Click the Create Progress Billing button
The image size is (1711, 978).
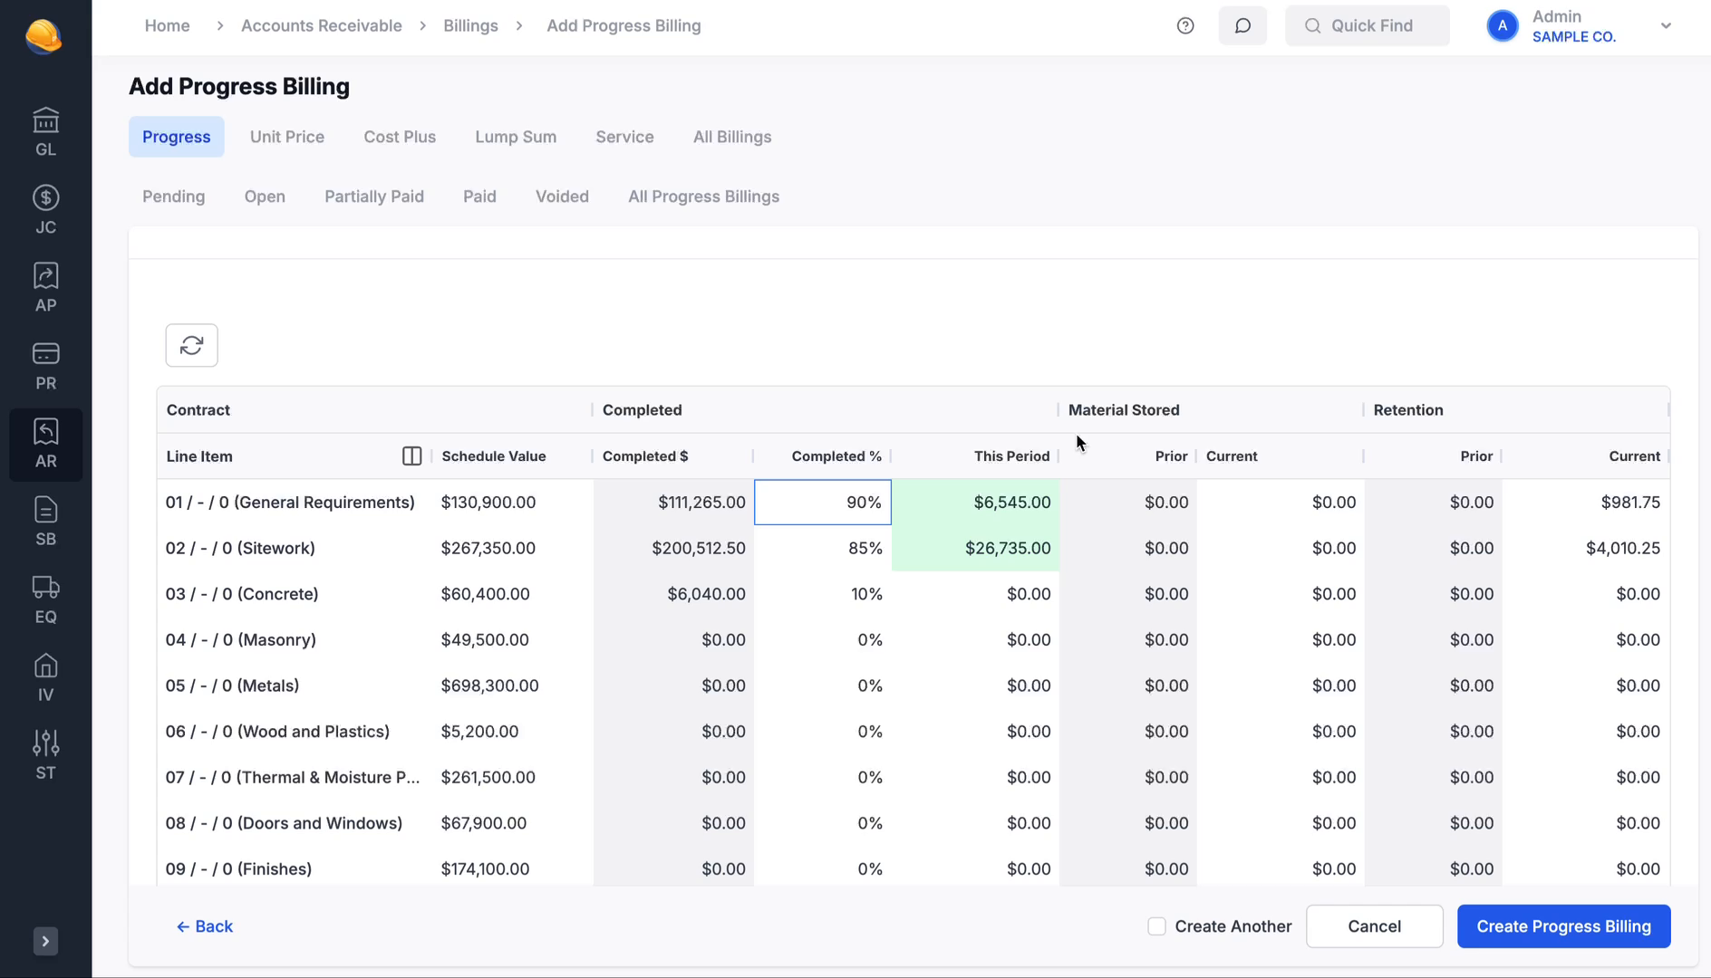point(1563,925)
